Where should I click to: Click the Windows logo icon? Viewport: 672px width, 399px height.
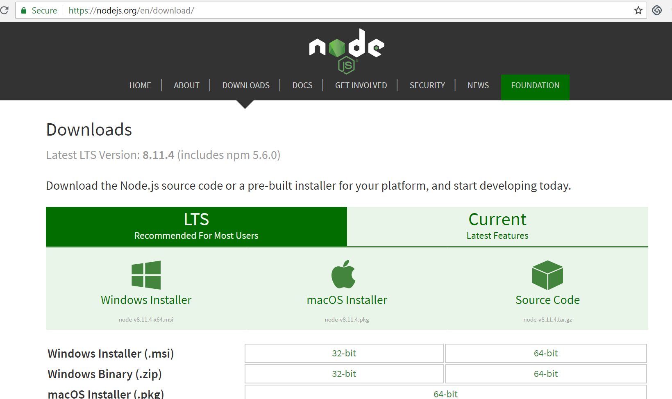click(146, 275)
